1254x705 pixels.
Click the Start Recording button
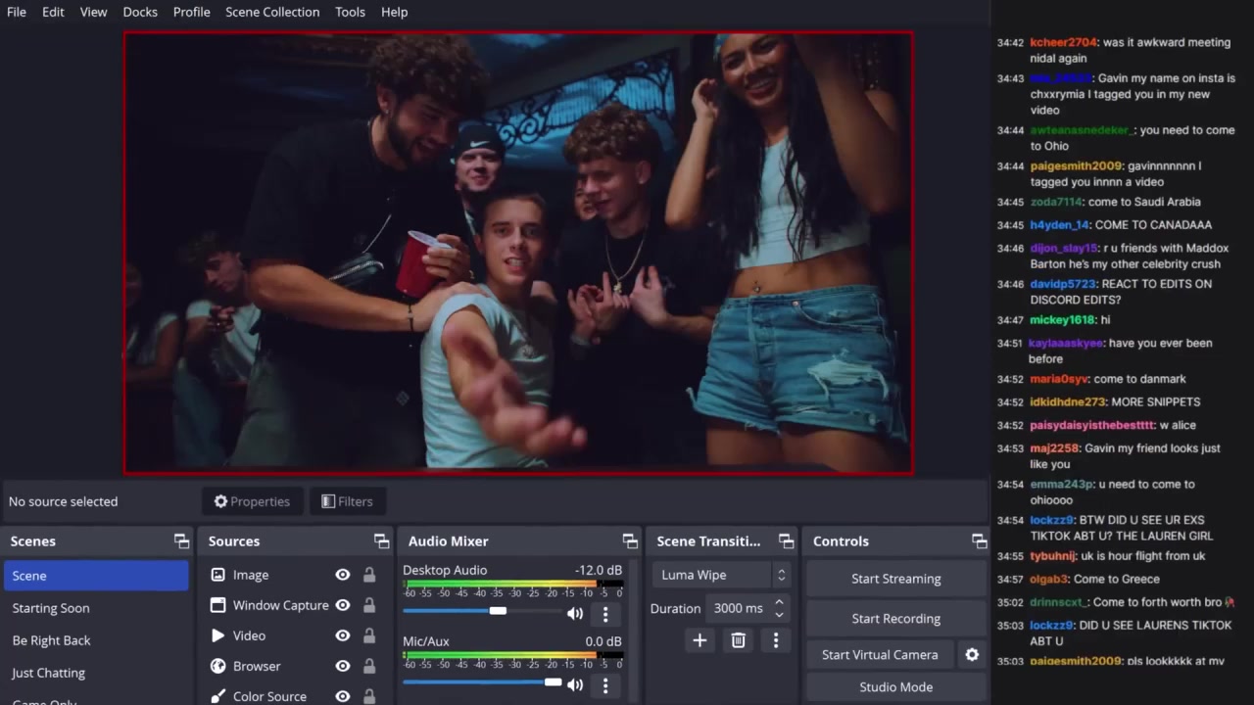point(895,619)
